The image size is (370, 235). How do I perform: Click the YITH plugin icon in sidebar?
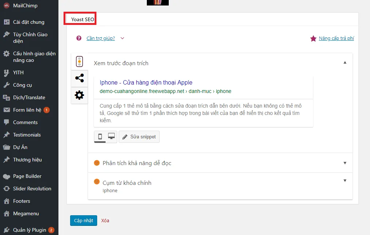point(7,72)
